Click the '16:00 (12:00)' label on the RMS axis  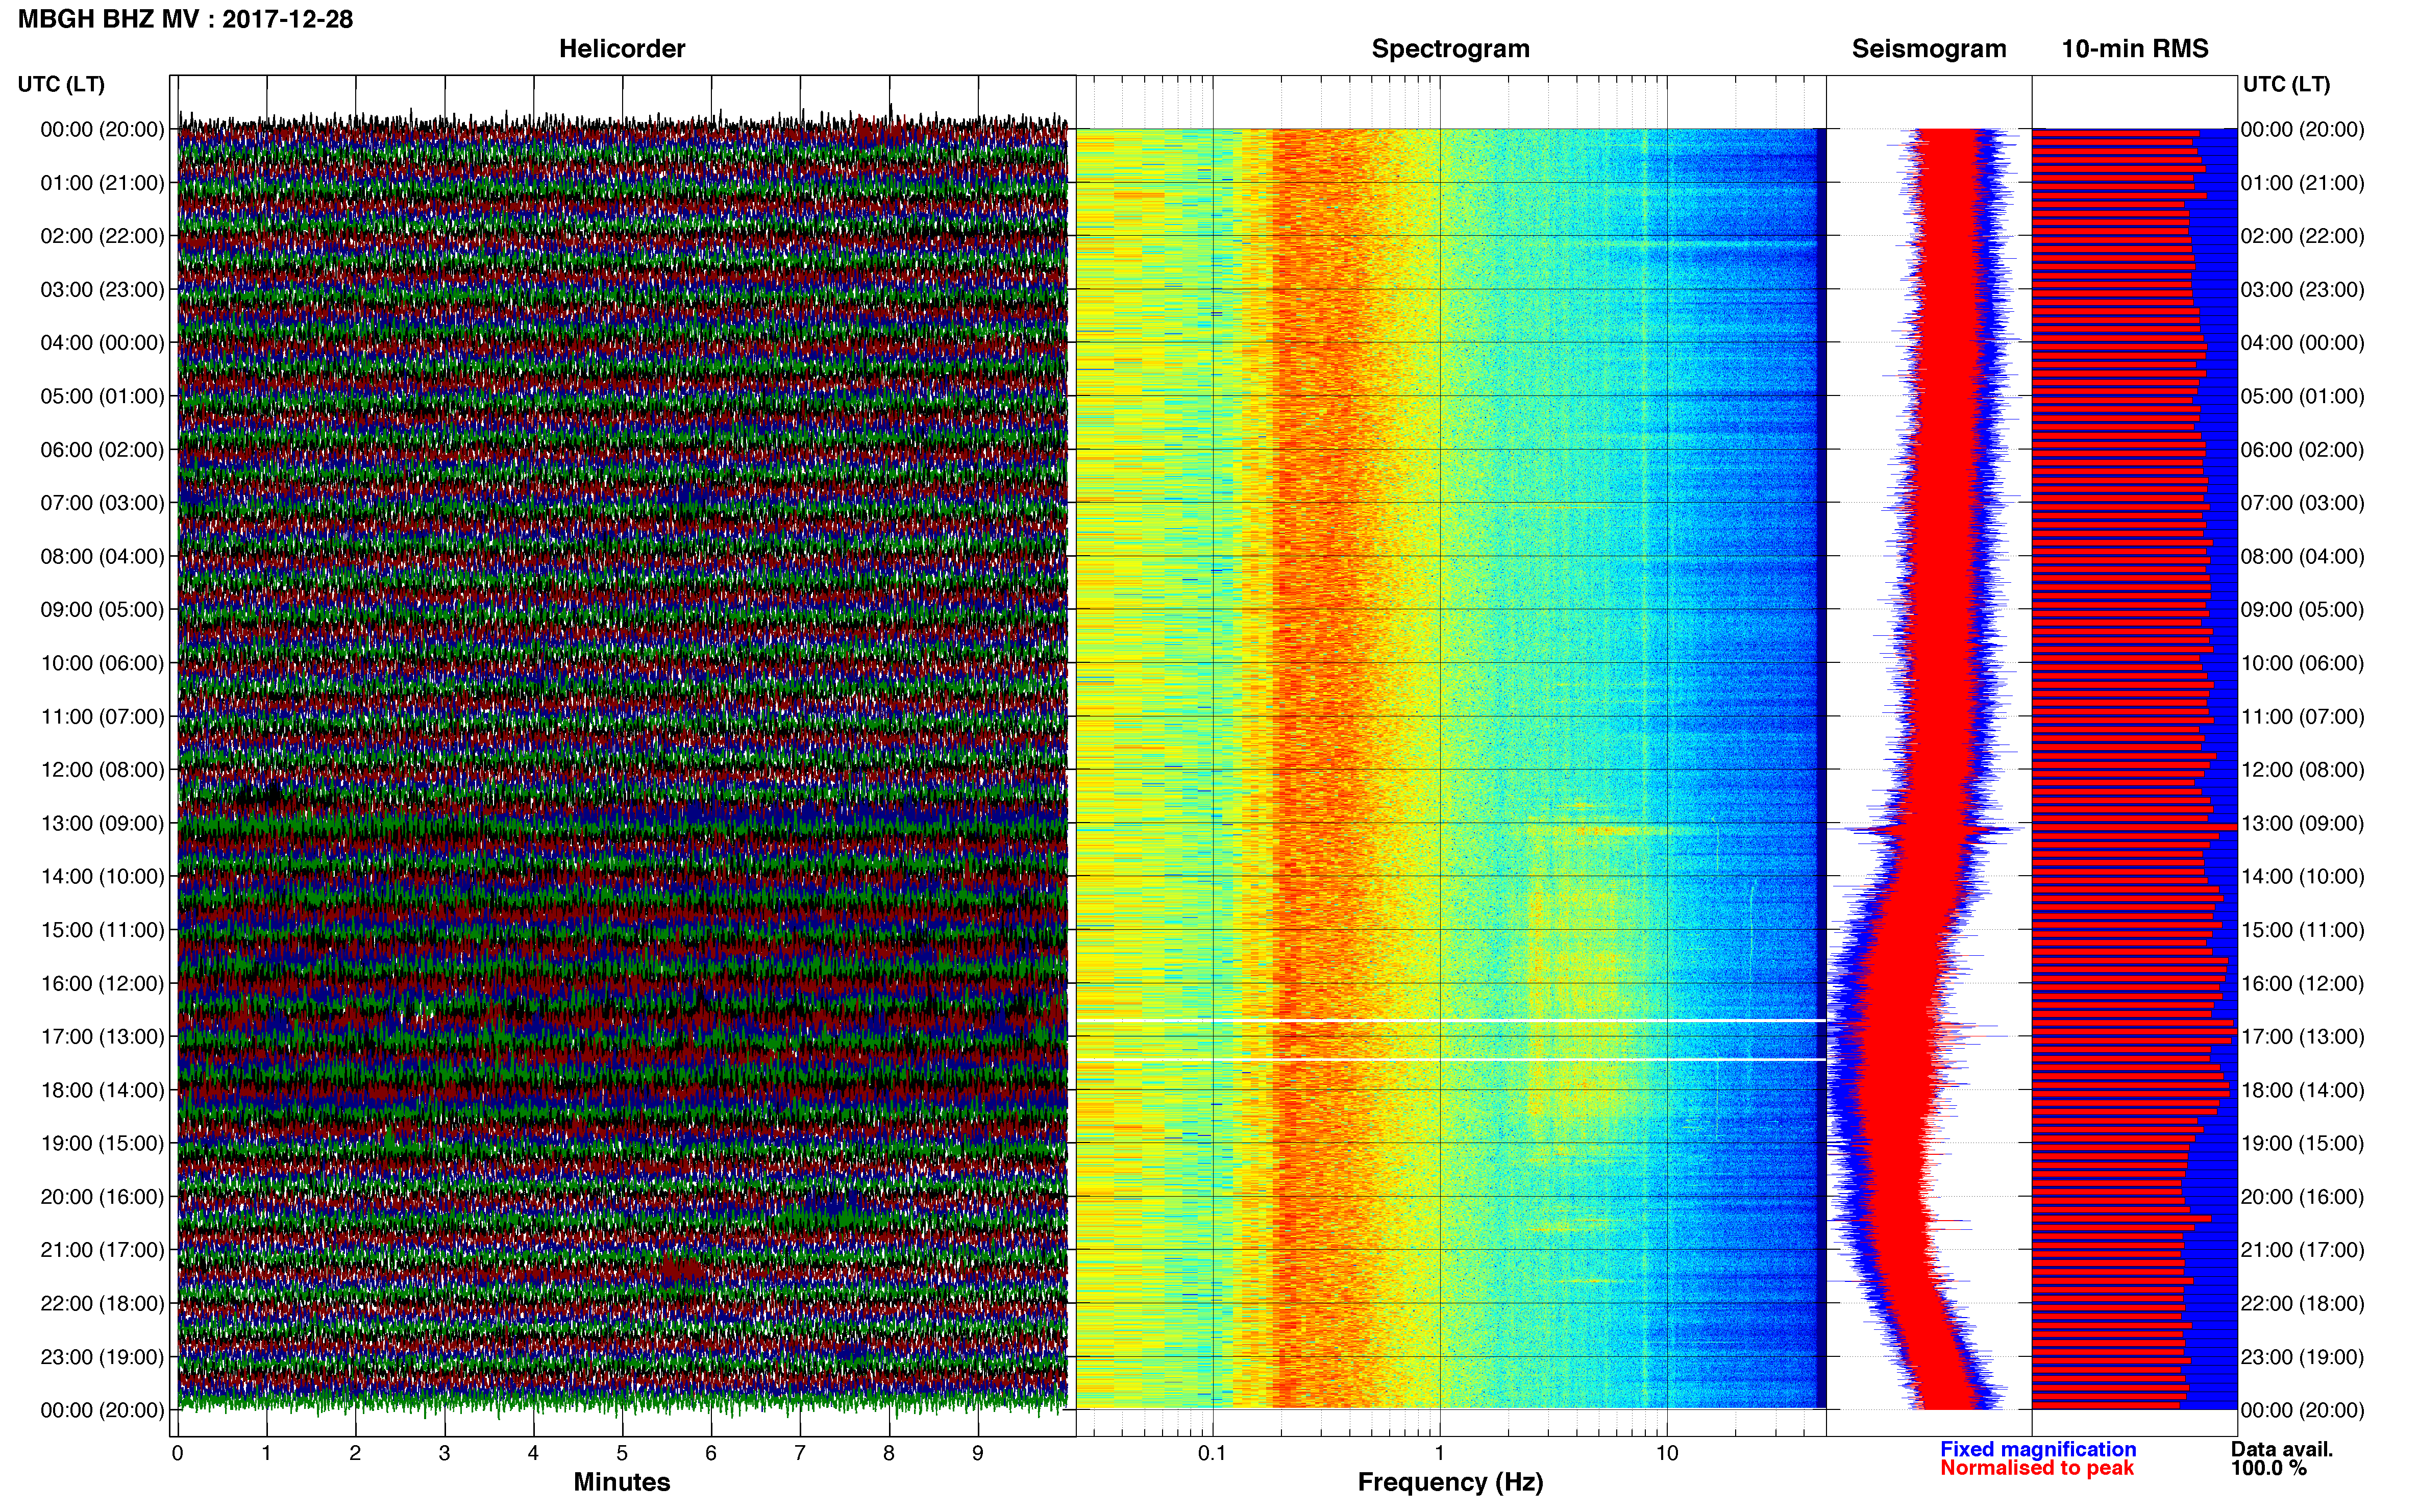[2302, 983]
